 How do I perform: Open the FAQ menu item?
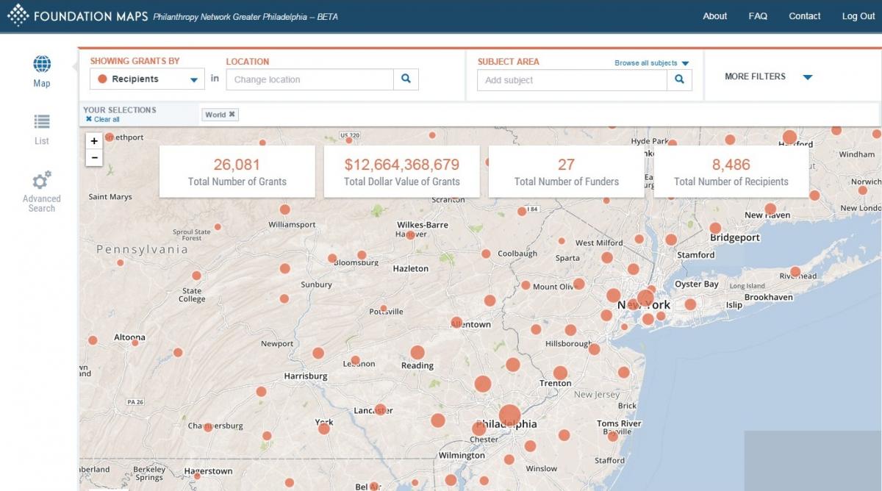(x=757, y=15)
